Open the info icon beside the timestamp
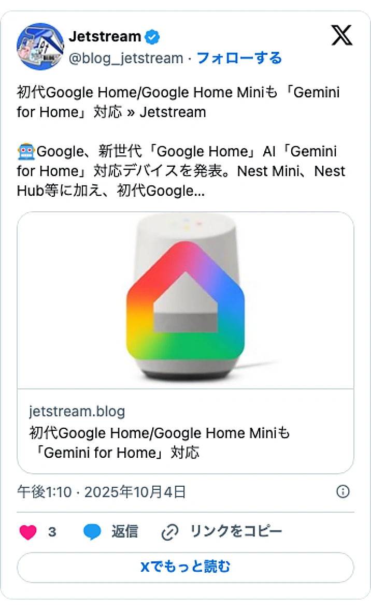 point(343,491)
